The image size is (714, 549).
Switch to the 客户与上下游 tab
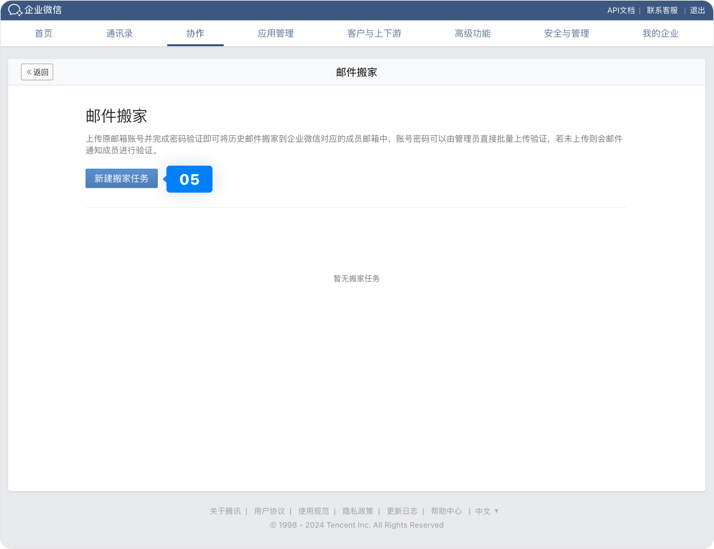[x=374, y=33]
